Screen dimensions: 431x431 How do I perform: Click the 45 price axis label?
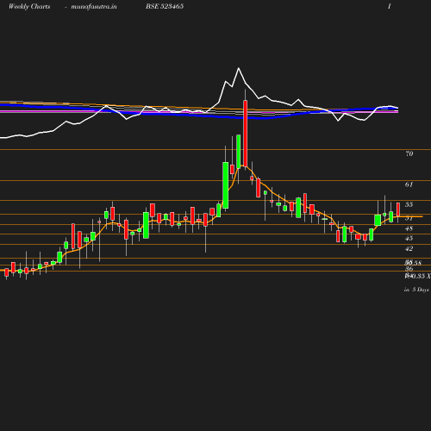pos(409,238)
